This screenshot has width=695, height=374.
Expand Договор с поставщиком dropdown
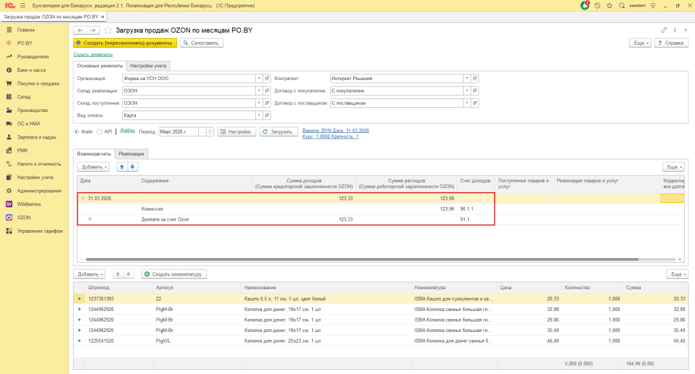point(467,103)
